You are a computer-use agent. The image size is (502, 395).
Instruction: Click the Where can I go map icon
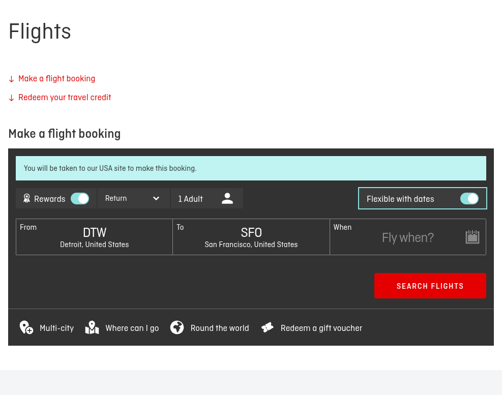click(x=92, y=327)
